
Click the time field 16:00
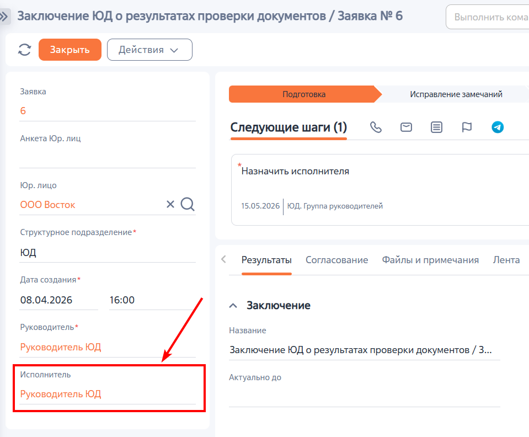coord(152,300)
